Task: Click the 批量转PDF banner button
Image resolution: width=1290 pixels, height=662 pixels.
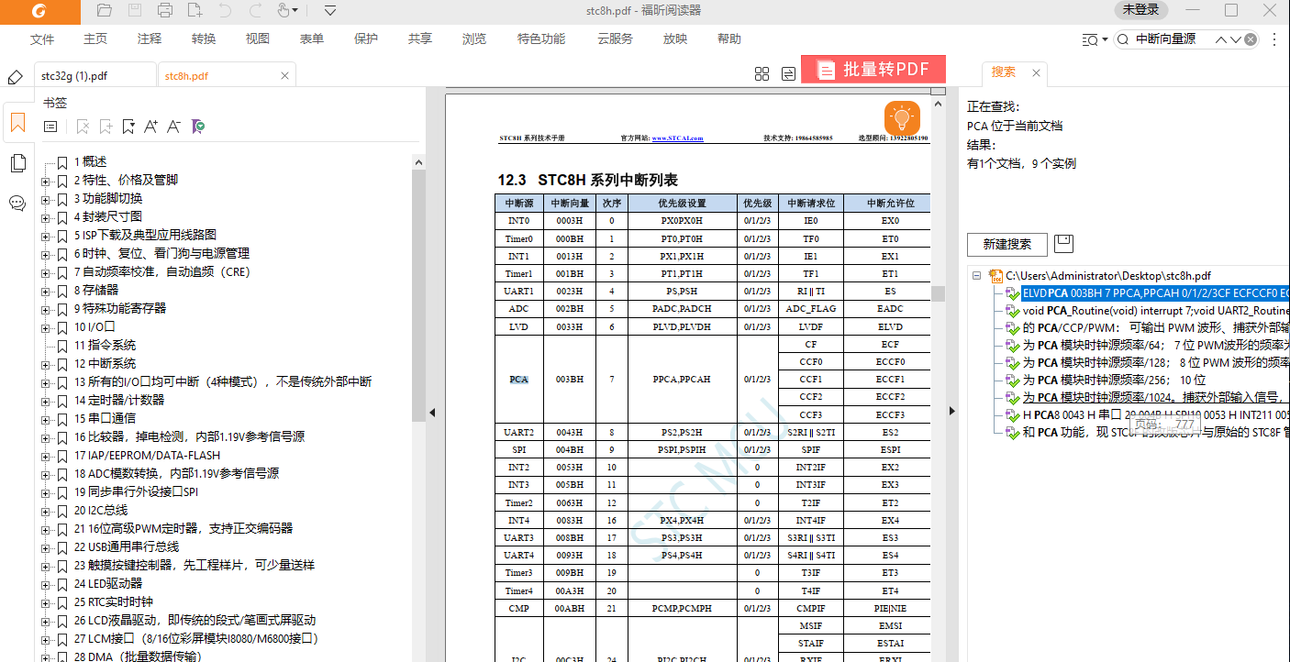Action: [x=873, y=69]
